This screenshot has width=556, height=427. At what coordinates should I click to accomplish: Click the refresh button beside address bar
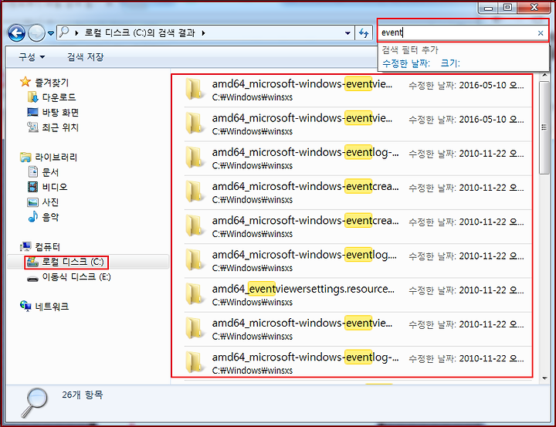click(364, 33)
